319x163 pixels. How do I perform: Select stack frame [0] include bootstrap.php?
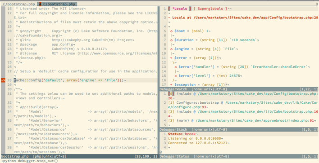pos(243,96)
